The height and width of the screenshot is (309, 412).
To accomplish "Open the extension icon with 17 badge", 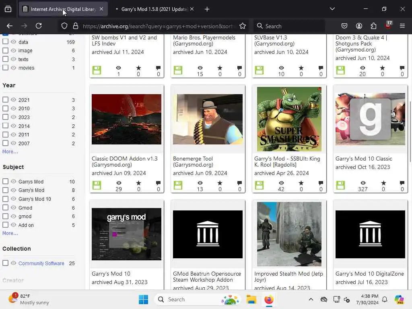I will pos(388,25).
